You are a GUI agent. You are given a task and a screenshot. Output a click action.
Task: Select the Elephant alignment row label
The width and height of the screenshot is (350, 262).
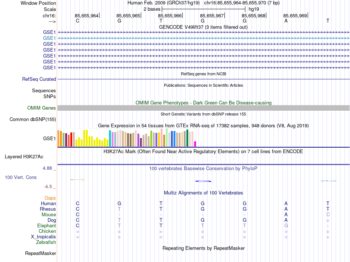tap(47, 225)
